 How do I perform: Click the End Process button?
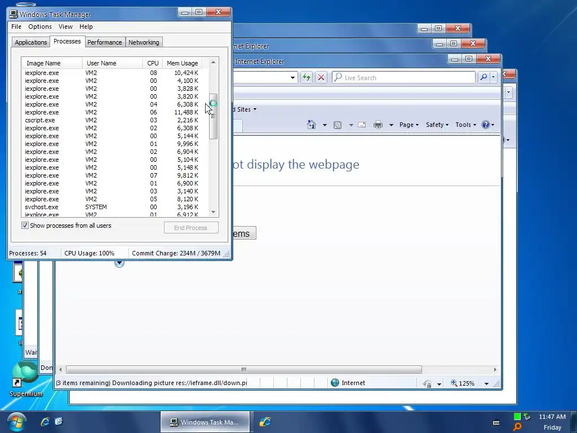coord(191,228)
